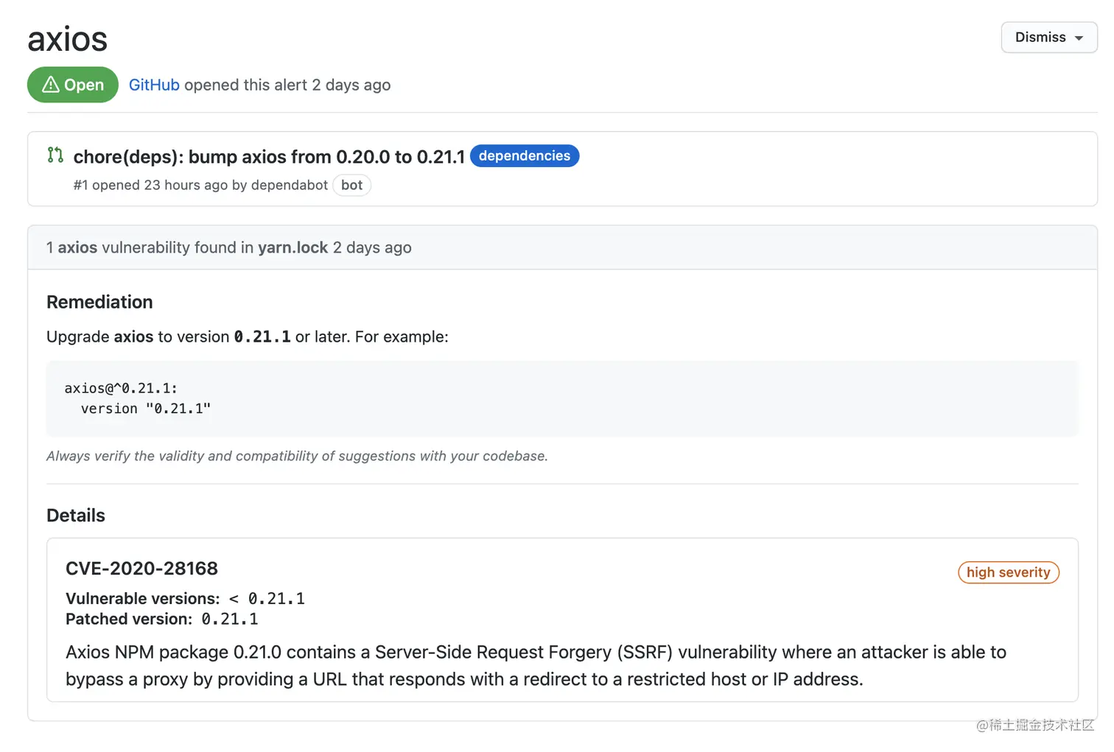Click the Patched version 0.21.1 line

click(162, 619)
